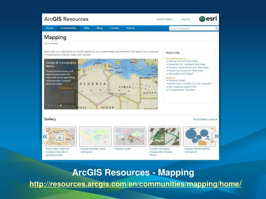This screenshot has height=199, width=266.
Task: Open the Olympic Medal Dorling Cartogram thumbnail
Action: 199,137
